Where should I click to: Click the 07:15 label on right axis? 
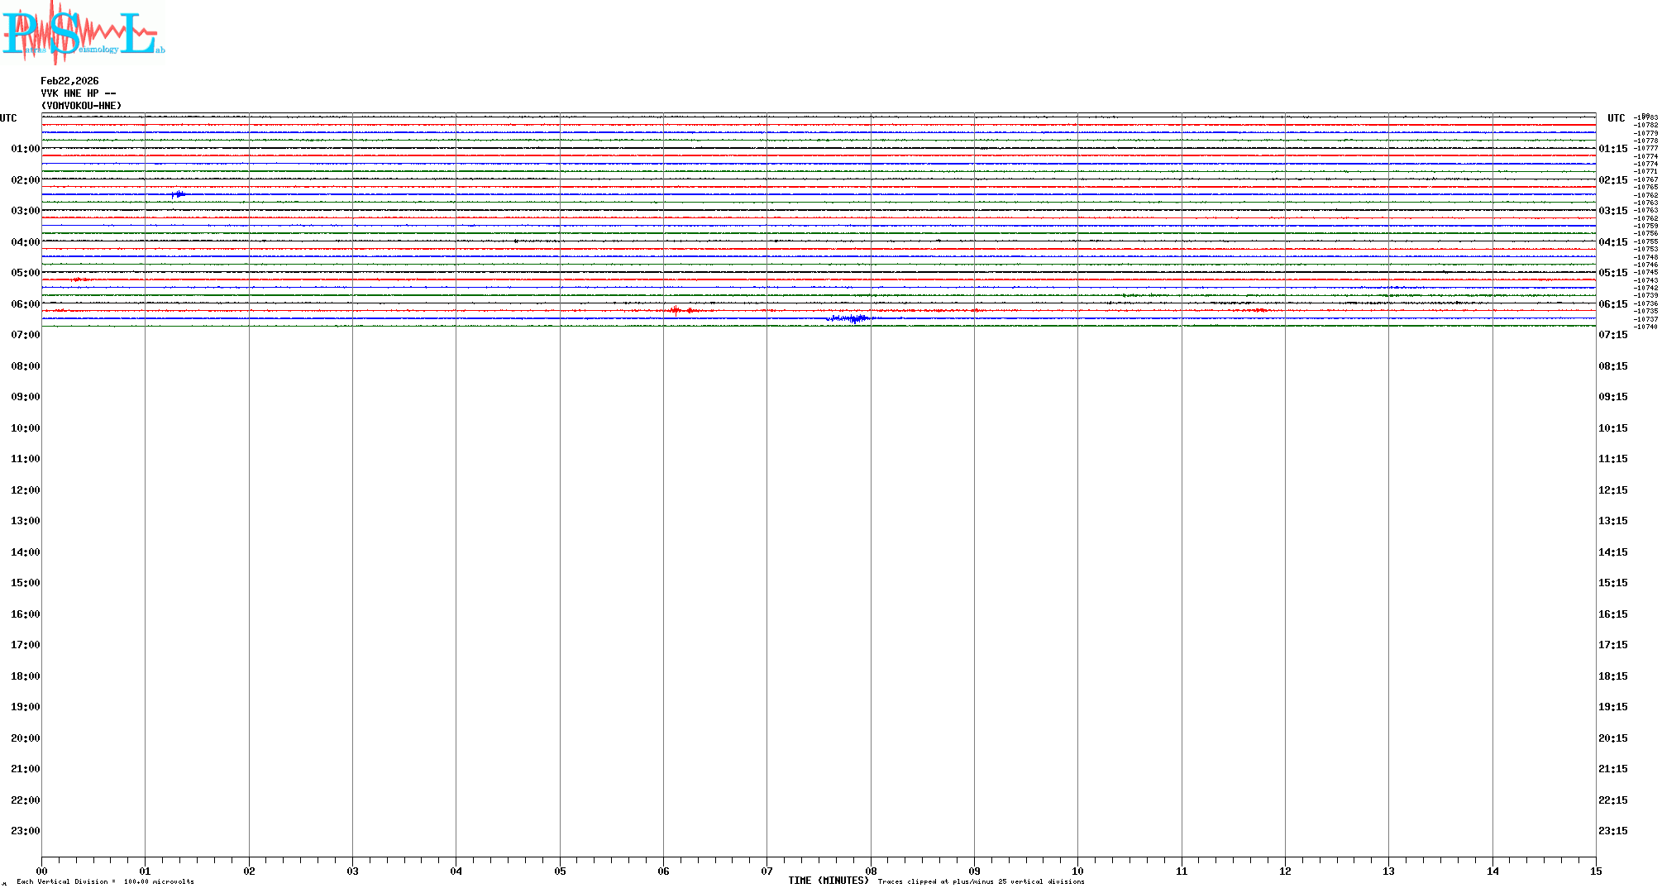[1612, 335]
